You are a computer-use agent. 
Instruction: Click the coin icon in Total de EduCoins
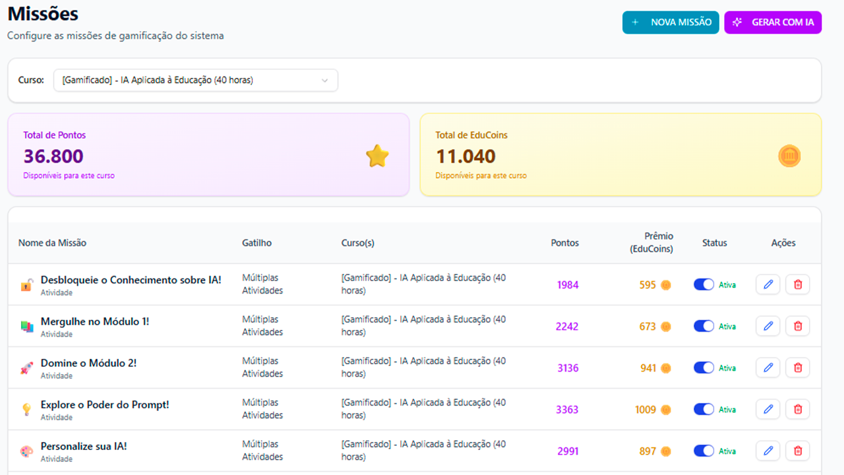coord(789,156)
